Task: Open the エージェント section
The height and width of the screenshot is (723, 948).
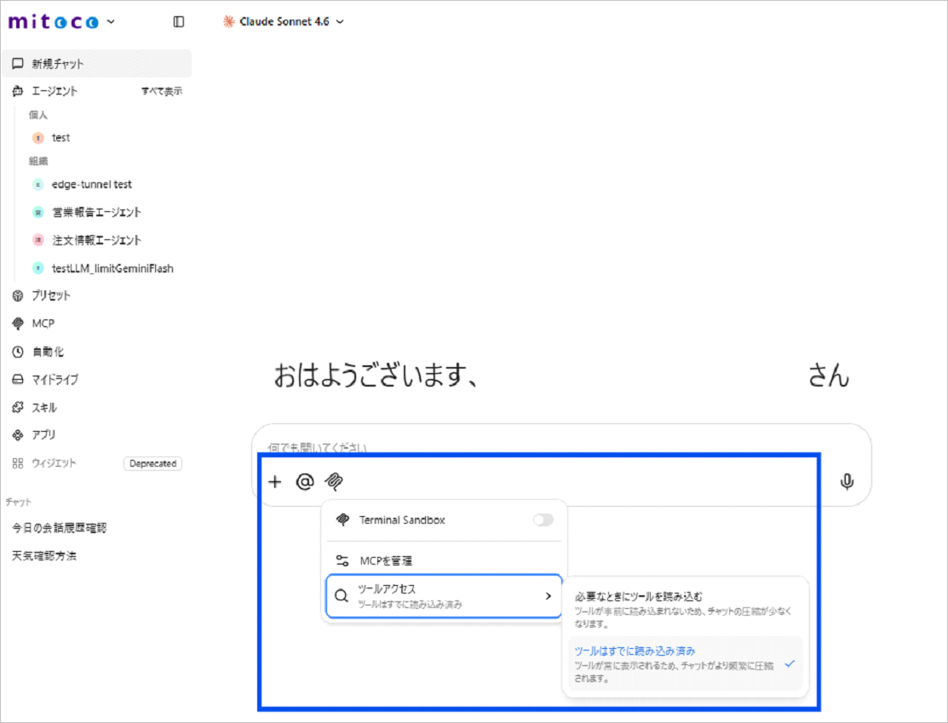Action: pos(55,91)
